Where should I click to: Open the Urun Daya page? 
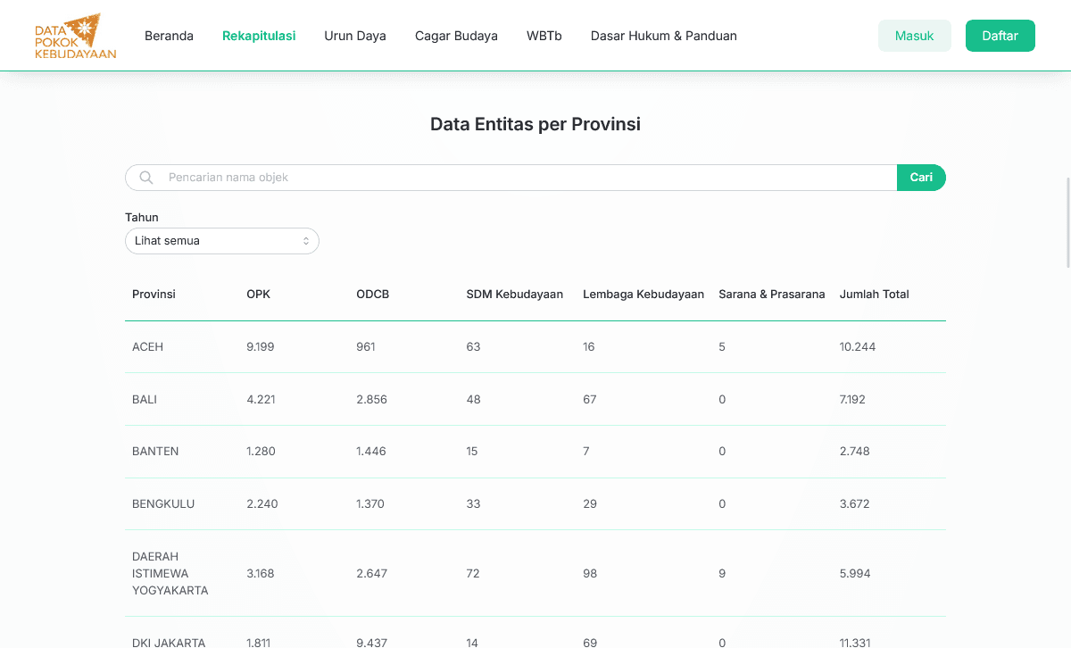[x=354, y=36]
